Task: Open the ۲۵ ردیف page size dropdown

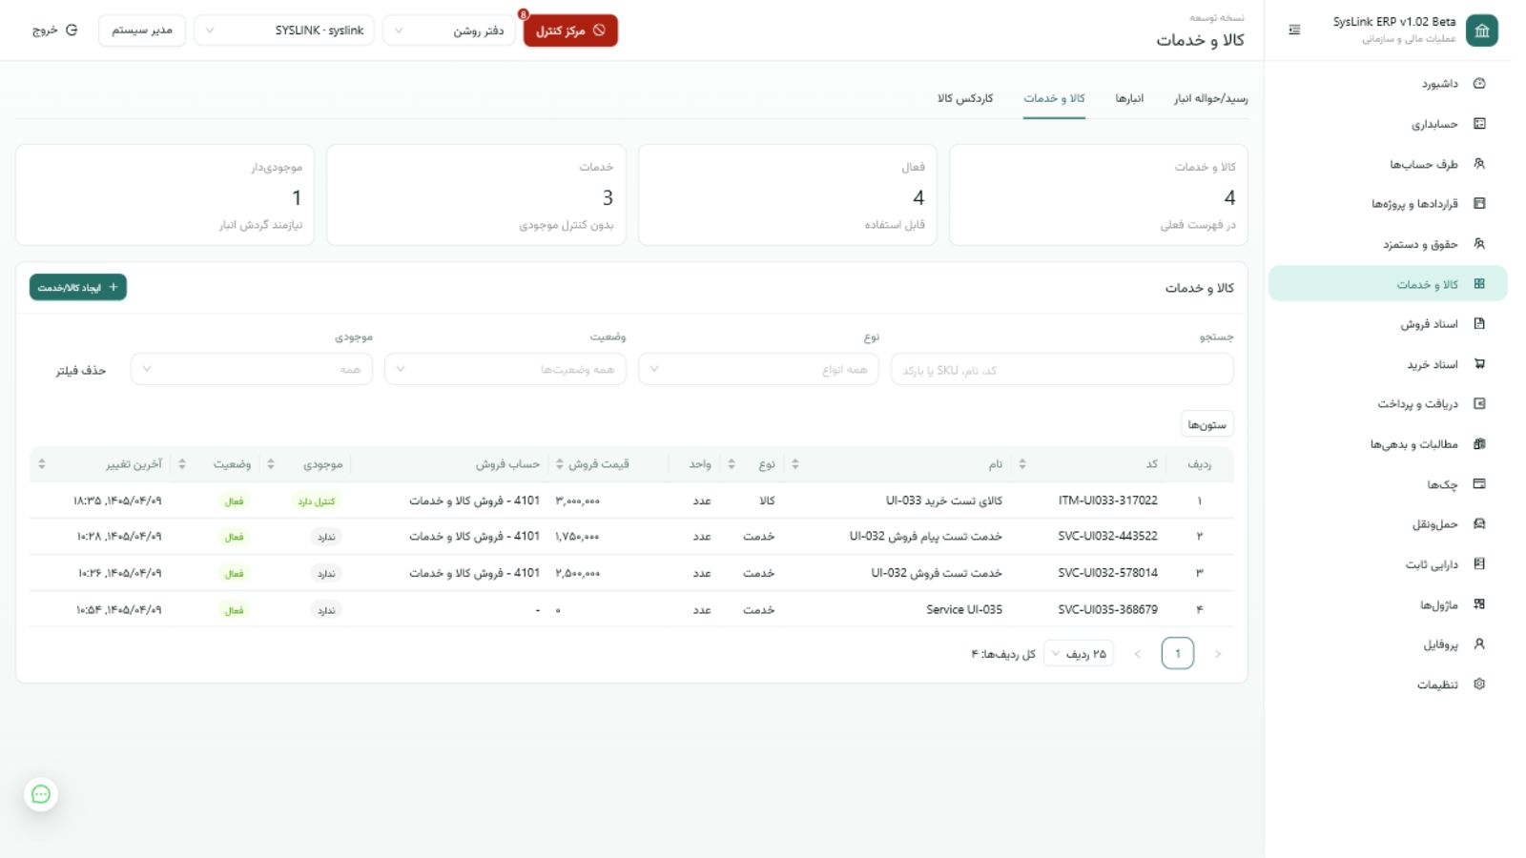Action: click(1079, 654)
